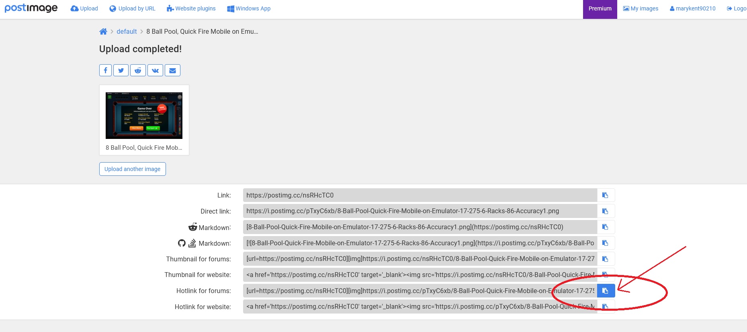Open My images gallery
Screen dimensions: 747x332
pos(641,8)
